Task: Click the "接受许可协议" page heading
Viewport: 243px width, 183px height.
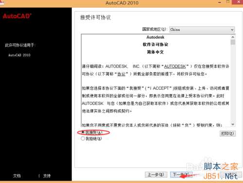Action: click(x=95, y=17)
